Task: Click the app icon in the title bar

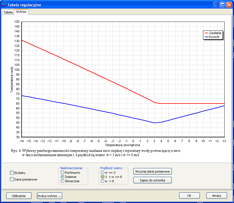Action: [4, 5]
